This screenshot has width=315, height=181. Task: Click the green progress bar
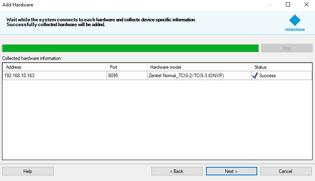click(x=130, y=48)
